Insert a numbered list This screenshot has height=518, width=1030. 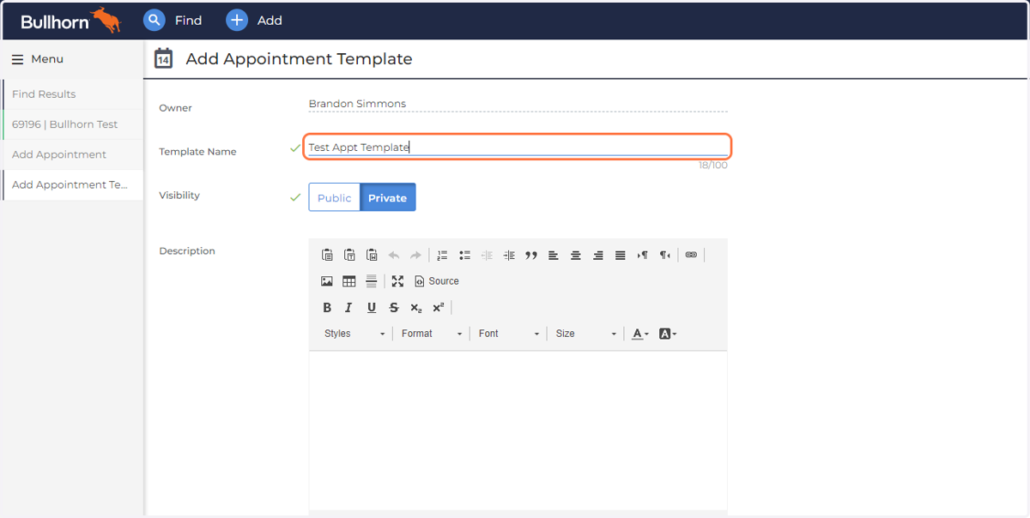click(x=442, y=255)
